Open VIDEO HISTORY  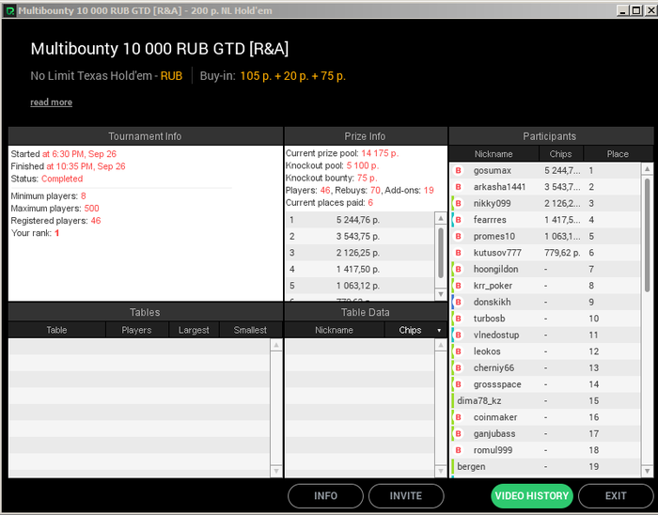[532, 495]
